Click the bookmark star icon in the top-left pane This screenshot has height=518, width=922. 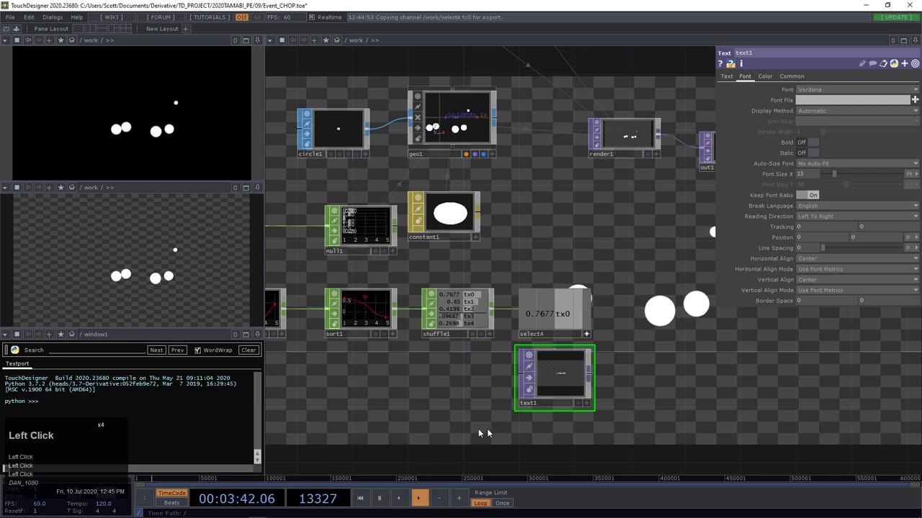point(61,40)
